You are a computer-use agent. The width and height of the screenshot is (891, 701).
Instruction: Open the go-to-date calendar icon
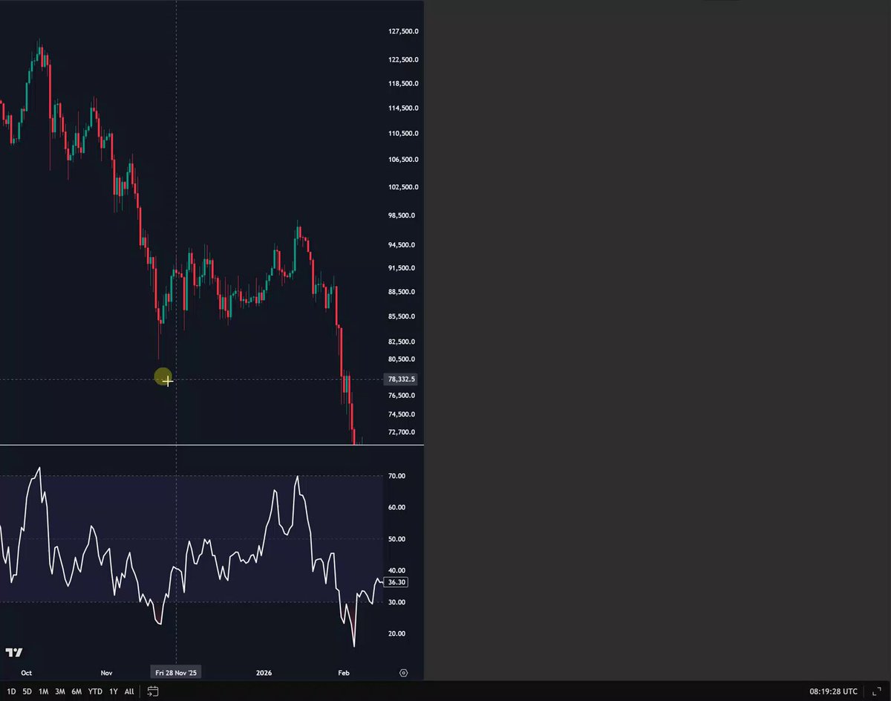152,691
